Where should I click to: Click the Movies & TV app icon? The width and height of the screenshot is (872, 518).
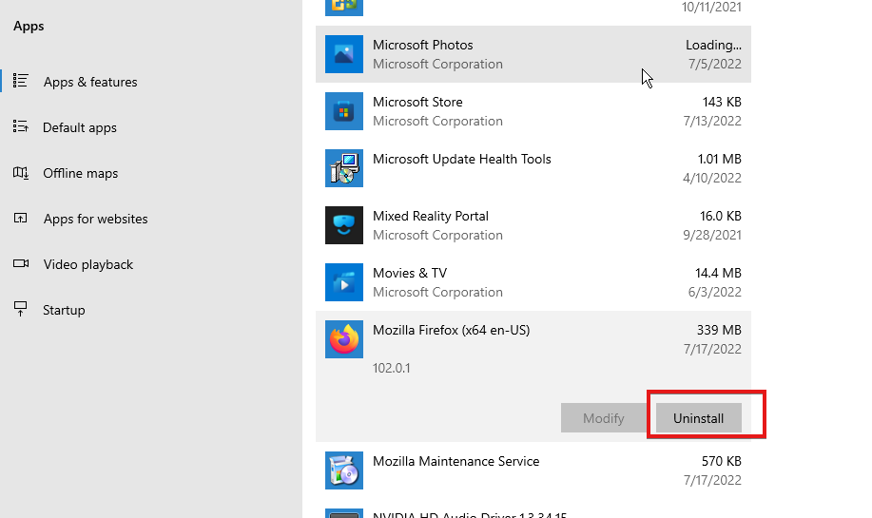tap(344, 282)
